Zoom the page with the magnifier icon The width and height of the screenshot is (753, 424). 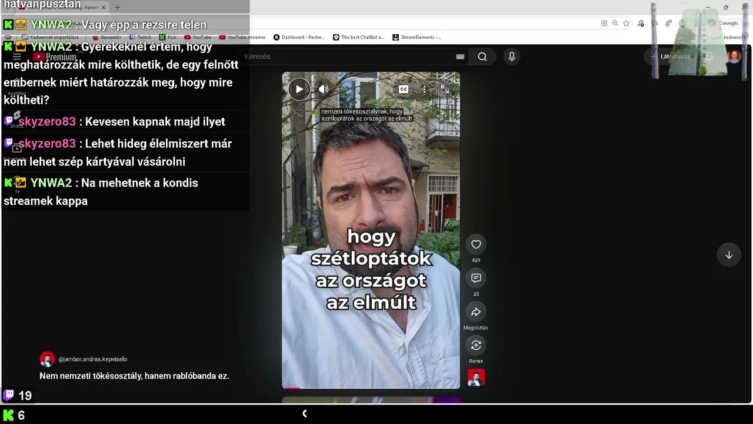[x=615, y=23]
